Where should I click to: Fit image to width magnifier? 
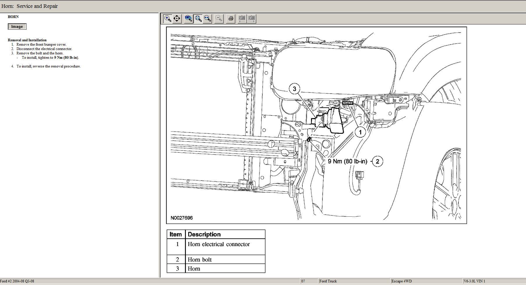[x=208, y=19]
